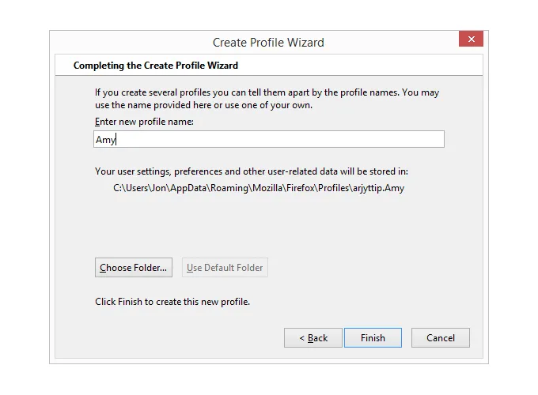Click the 'If you create several profiles' paragraph
The image size is (538, 395).
pyautogui.click(x=267, y=92)
